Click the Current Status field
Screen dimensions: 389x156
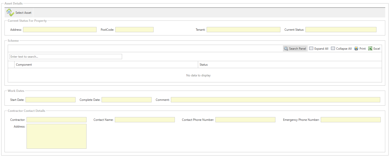click(x=341, y=30)
